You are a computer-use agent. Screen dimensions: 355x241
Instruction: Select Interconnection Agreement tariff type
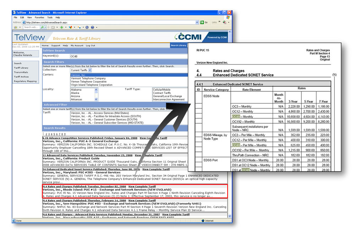(x=169, y=100)
